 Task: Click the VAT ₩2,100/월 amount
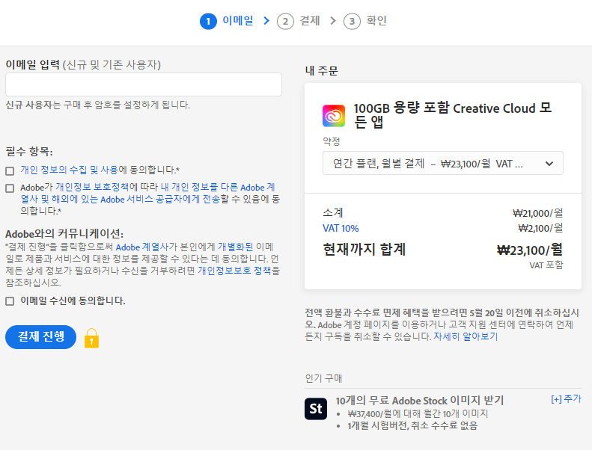(540, 228)
